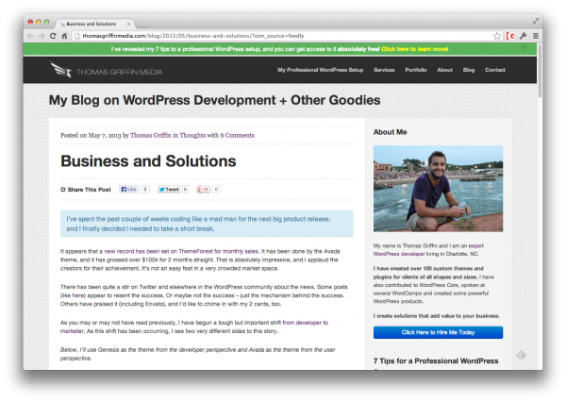Click the tweet count box
566x402 pixels.
pos(185,190)
